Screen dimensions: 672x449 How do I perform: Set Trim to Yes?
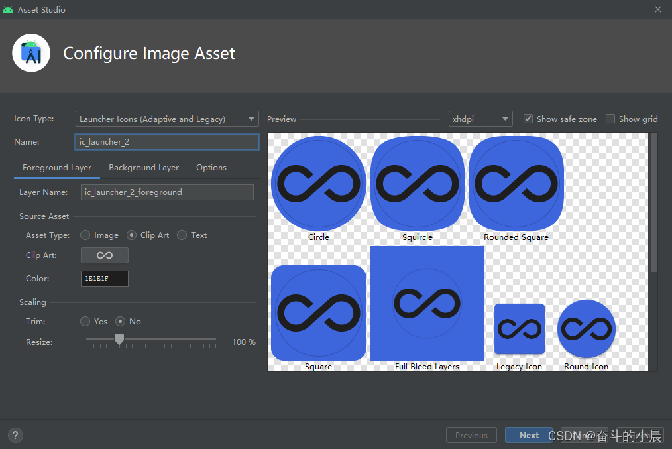85,321
